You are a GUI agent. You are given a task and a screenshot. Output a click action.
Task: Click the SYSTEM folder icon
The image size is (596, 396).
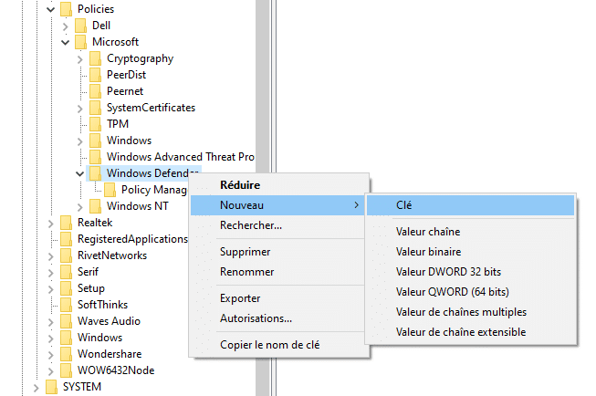click(x=51, y=387)
